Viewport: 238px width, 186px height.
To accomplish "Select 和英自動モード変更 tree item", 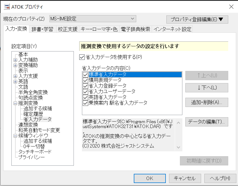I will click(x=39, y=130).
